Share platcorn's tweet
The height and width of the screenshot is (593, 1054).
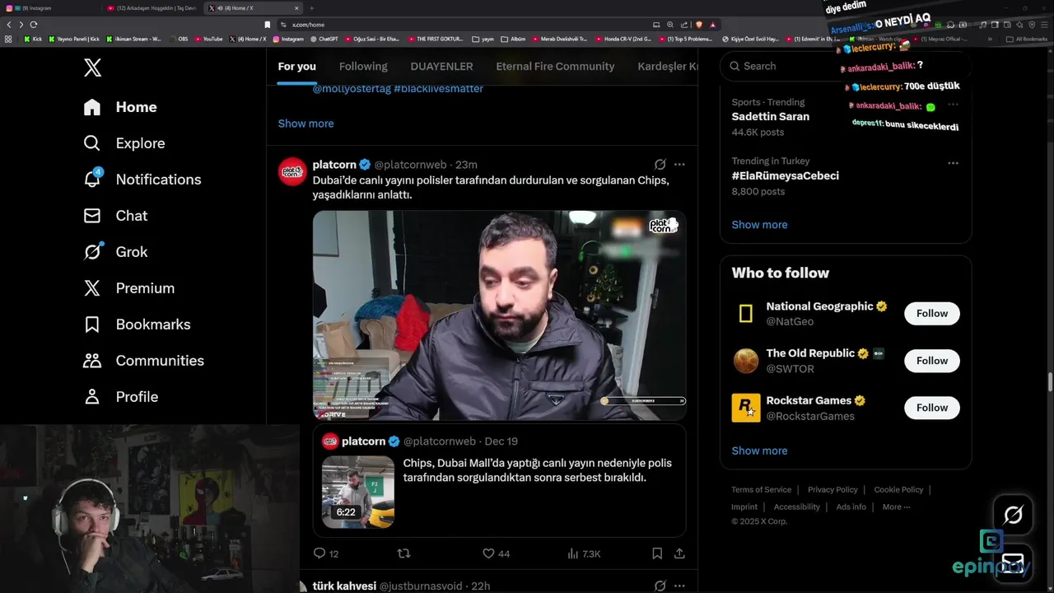click(x=679, y=553)
